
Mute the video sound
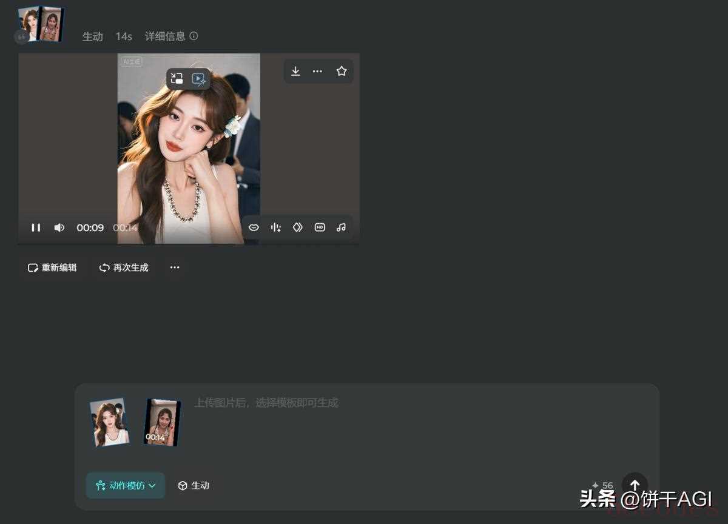[x=59, y=227]
